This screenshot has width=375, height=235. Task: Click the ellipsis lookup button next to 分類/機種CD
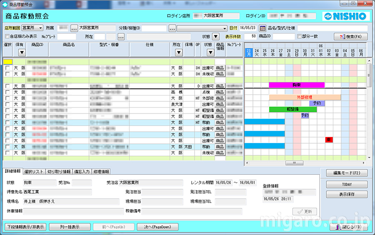(172, 28)
